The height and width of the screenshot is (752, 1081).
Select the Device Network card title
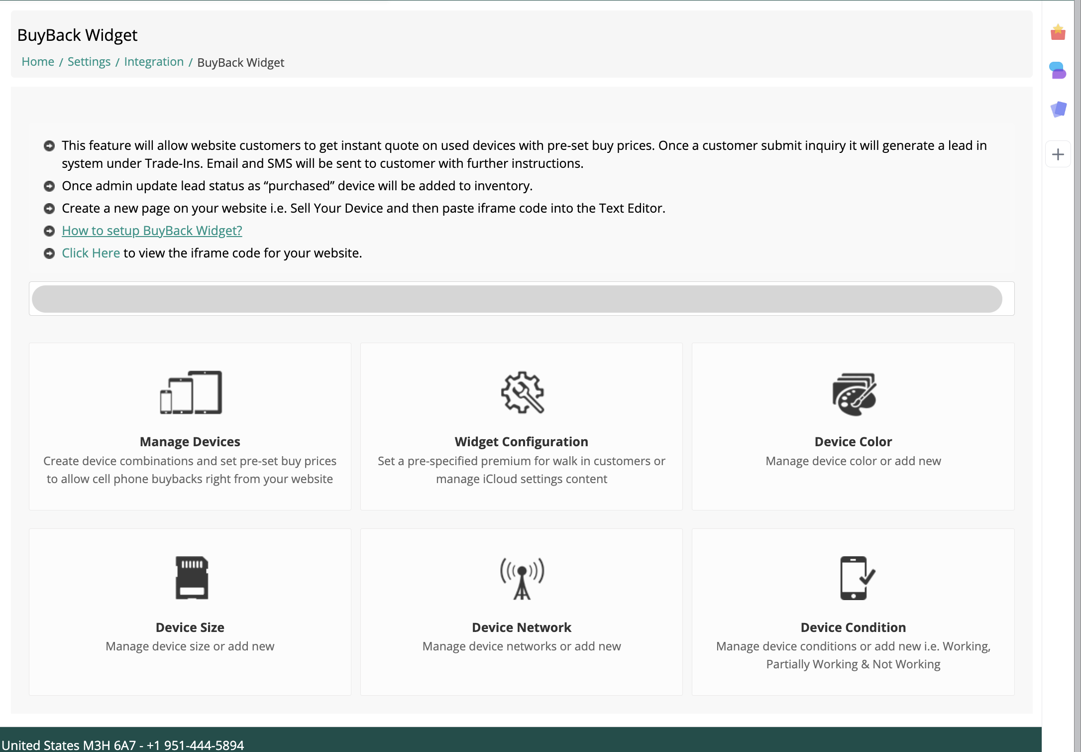pos(522,627)
